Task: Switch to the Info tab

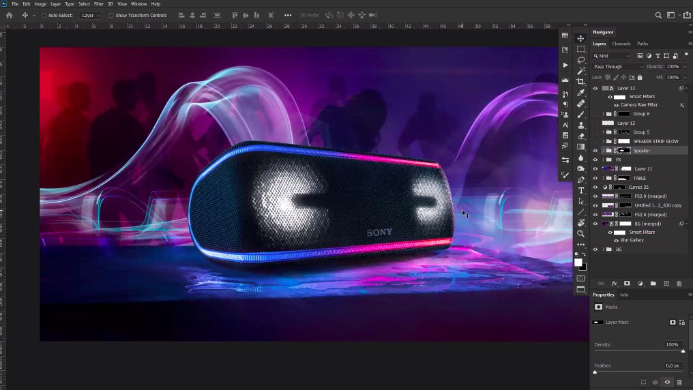Action: 624,295
